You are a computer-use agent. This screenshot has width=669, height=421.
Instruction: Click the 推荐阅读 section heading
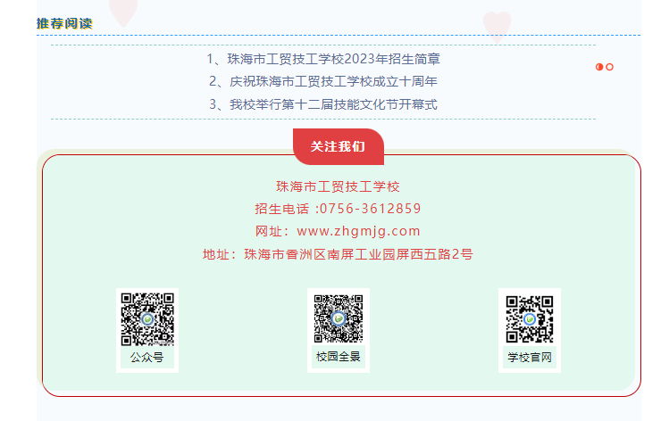pyautogui.click(x=64, y=23)
